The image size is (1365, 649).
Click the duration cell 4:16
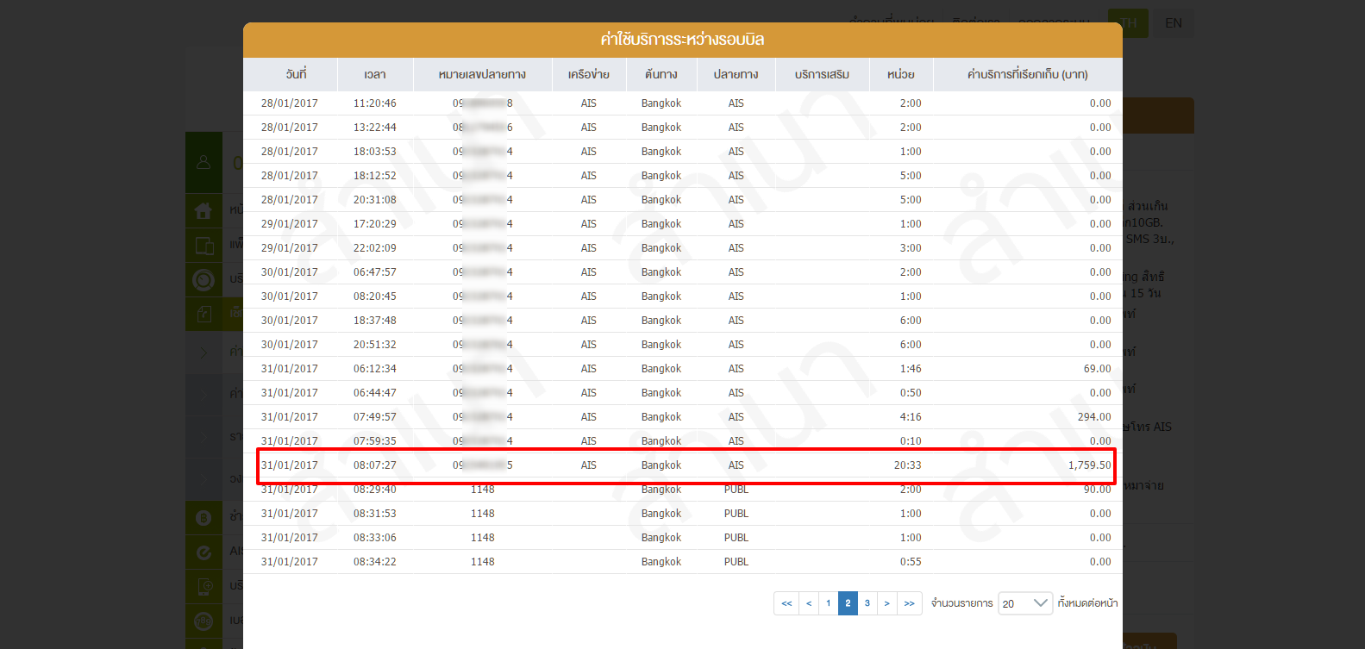tap(911, 417)
